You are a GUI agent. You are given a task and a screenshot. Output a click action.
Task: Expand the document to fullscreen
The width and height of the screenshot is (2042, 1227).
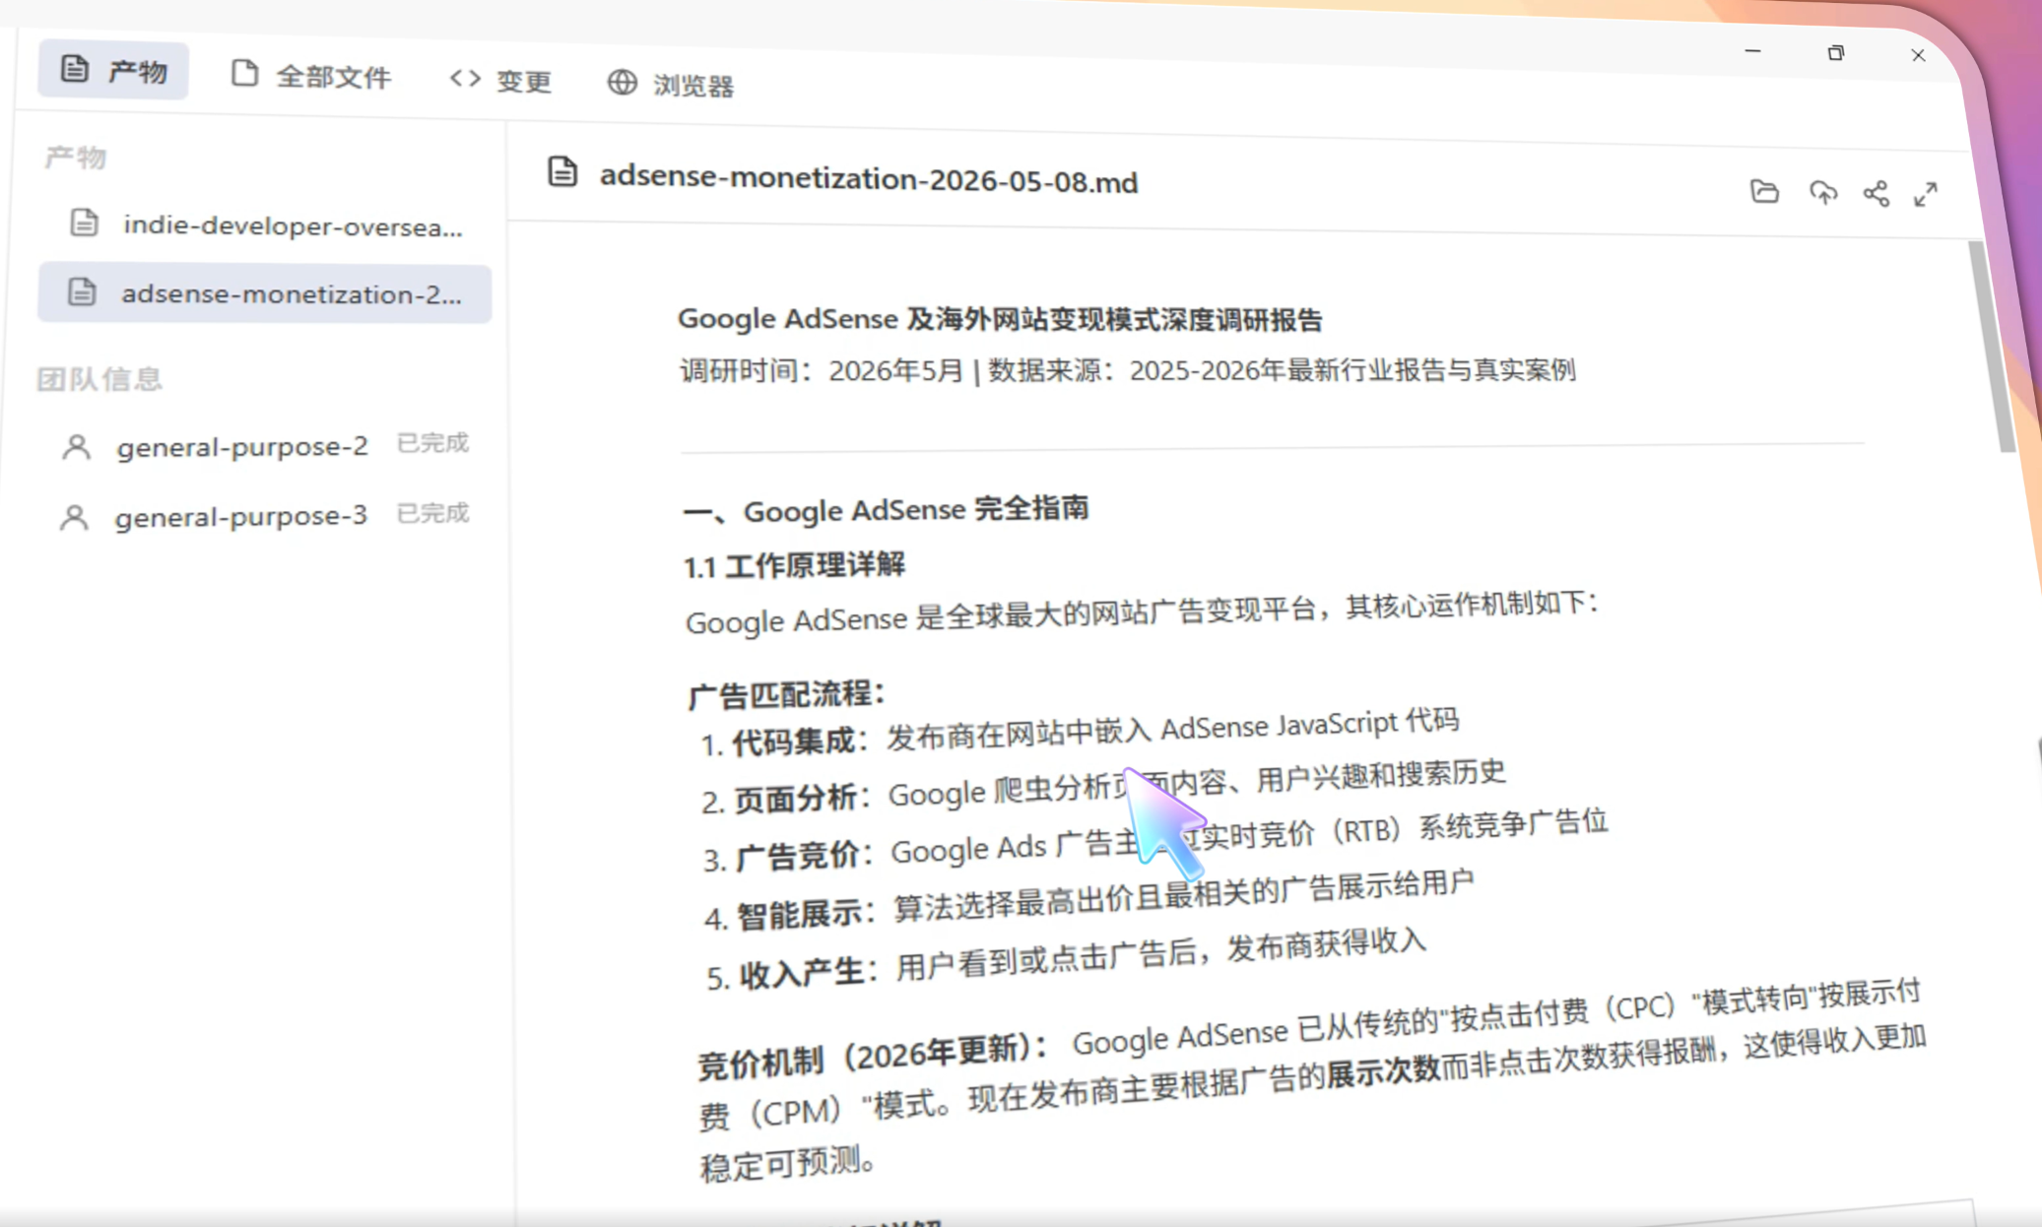click(x=1926, y=195)
